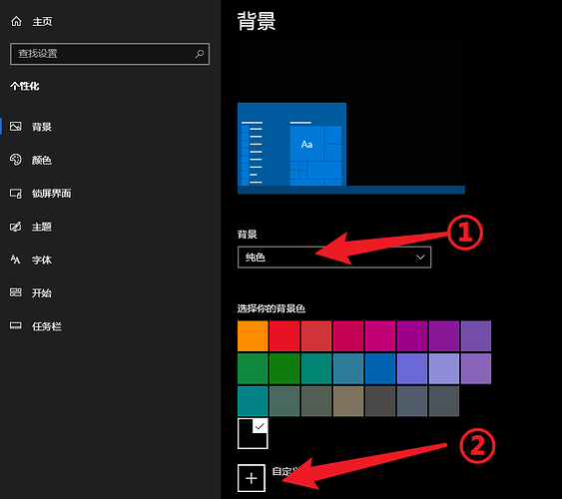Screen dimensions: 562x499
Task: Open the 纯色 background type dropdown
Action: click(334, 257)
